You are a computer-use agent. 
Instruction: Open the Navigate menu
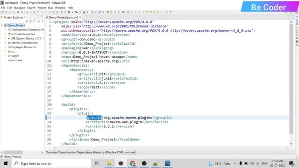point(20,7)
